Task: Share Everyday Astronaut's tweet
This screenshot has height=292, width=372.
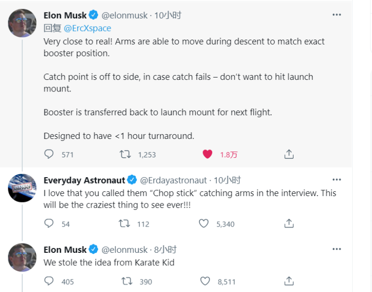Action: click(x=289, y=223)
